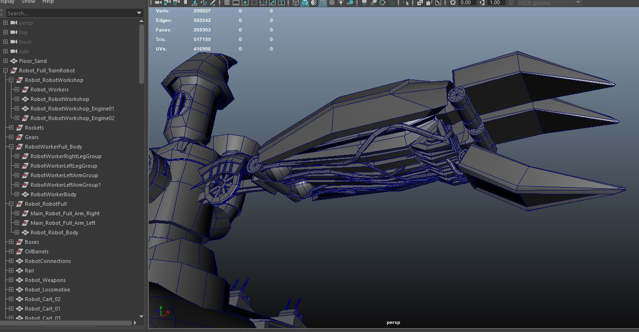Screen dimensions: 639x332
Task: Open the Help menu in Outliner
Action: click(48, 2)
